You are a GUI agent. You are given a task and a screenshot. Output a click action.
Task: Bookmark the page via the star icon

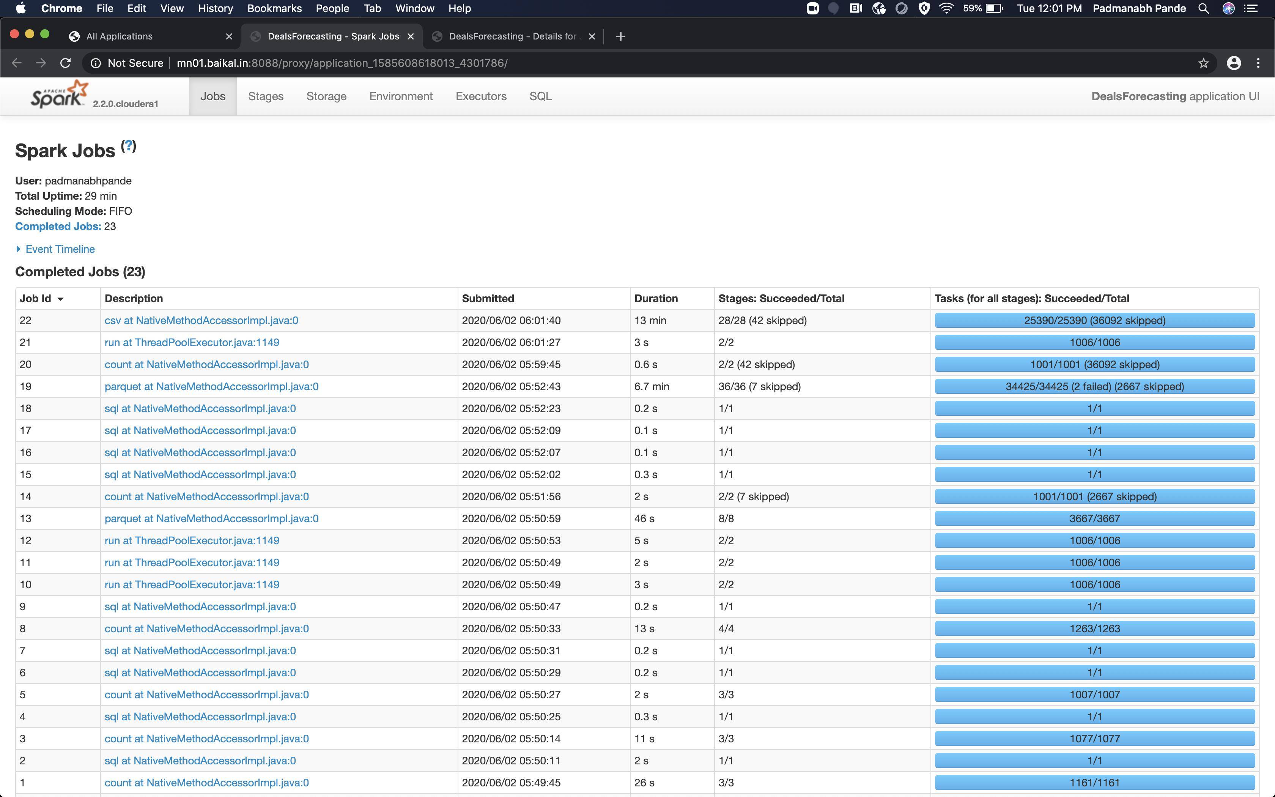pos(1203,63)
